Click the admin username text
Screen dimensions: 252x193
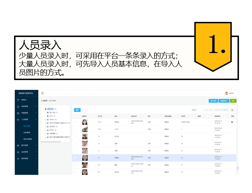tap(231, 93)
